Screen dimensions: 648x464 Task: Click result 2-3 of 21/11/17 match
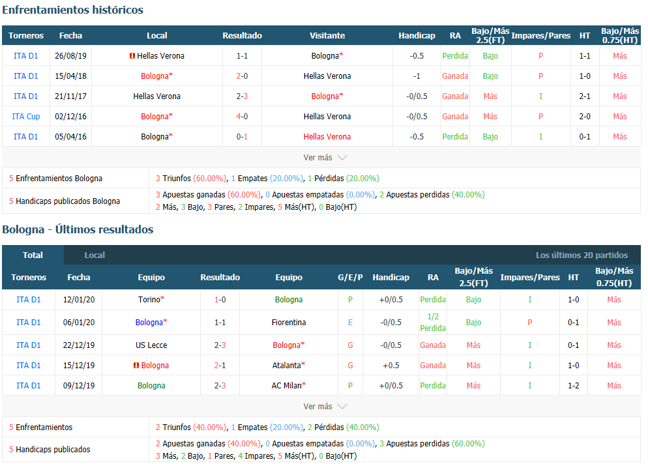pyautogui.click(x=242, y=96)
